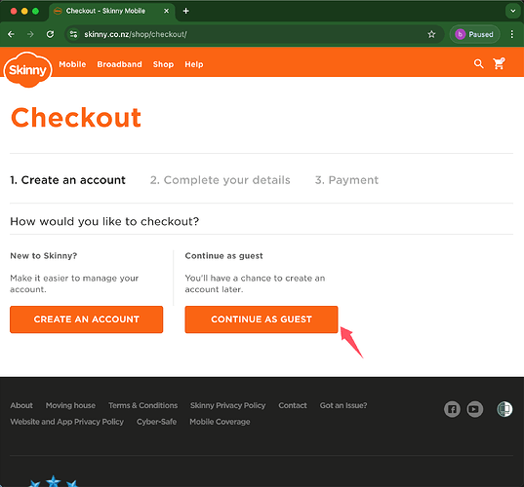Viewport: 524px width, 487px height.
Task: Open the Mobile menu item
Action: [x=72, y=64]
